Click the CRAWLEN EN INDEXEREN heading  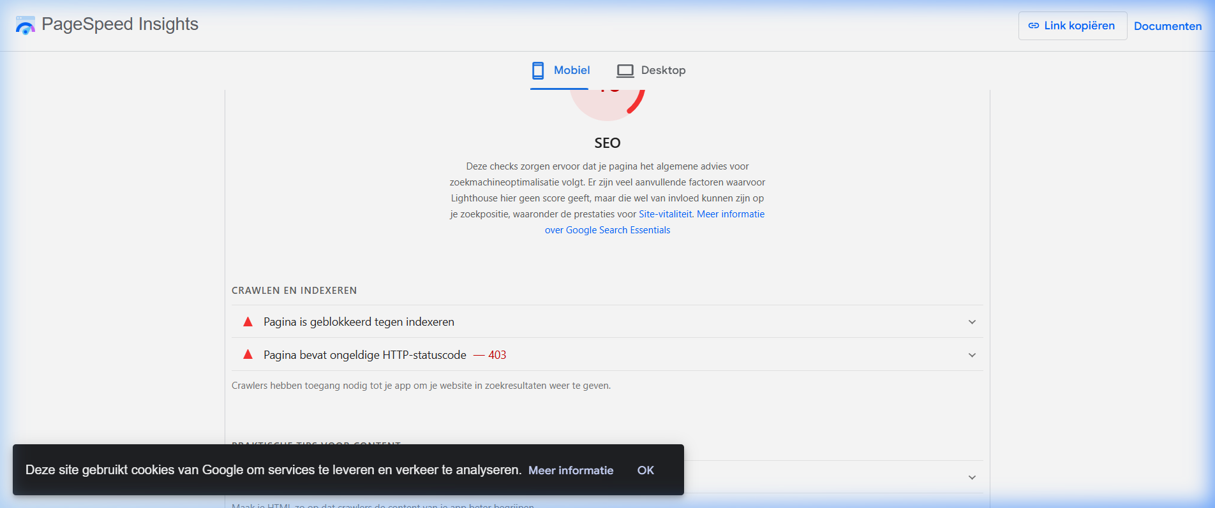tap(294, 291)
